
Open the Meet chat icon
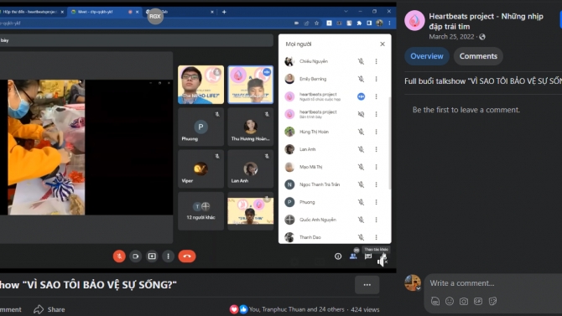coord(368,256)
